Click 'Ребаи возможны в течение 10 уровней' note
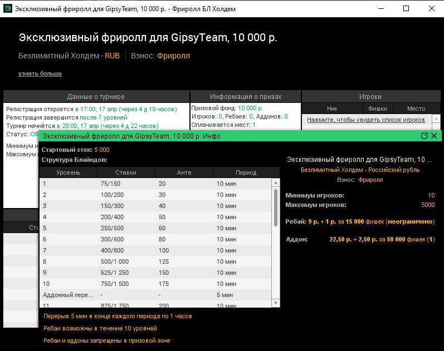 click(100, 328)
